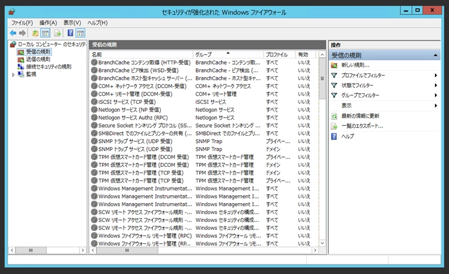
Task: Open the ファイル(F) menu
Action: 22,22
